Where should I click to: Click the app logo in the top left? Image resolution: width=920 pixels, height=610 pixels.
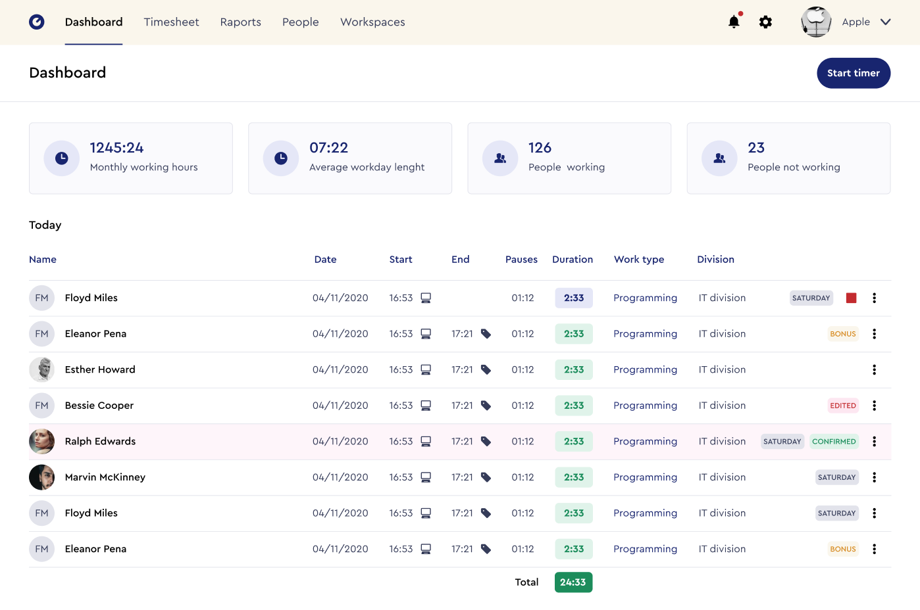coord(36,22)
